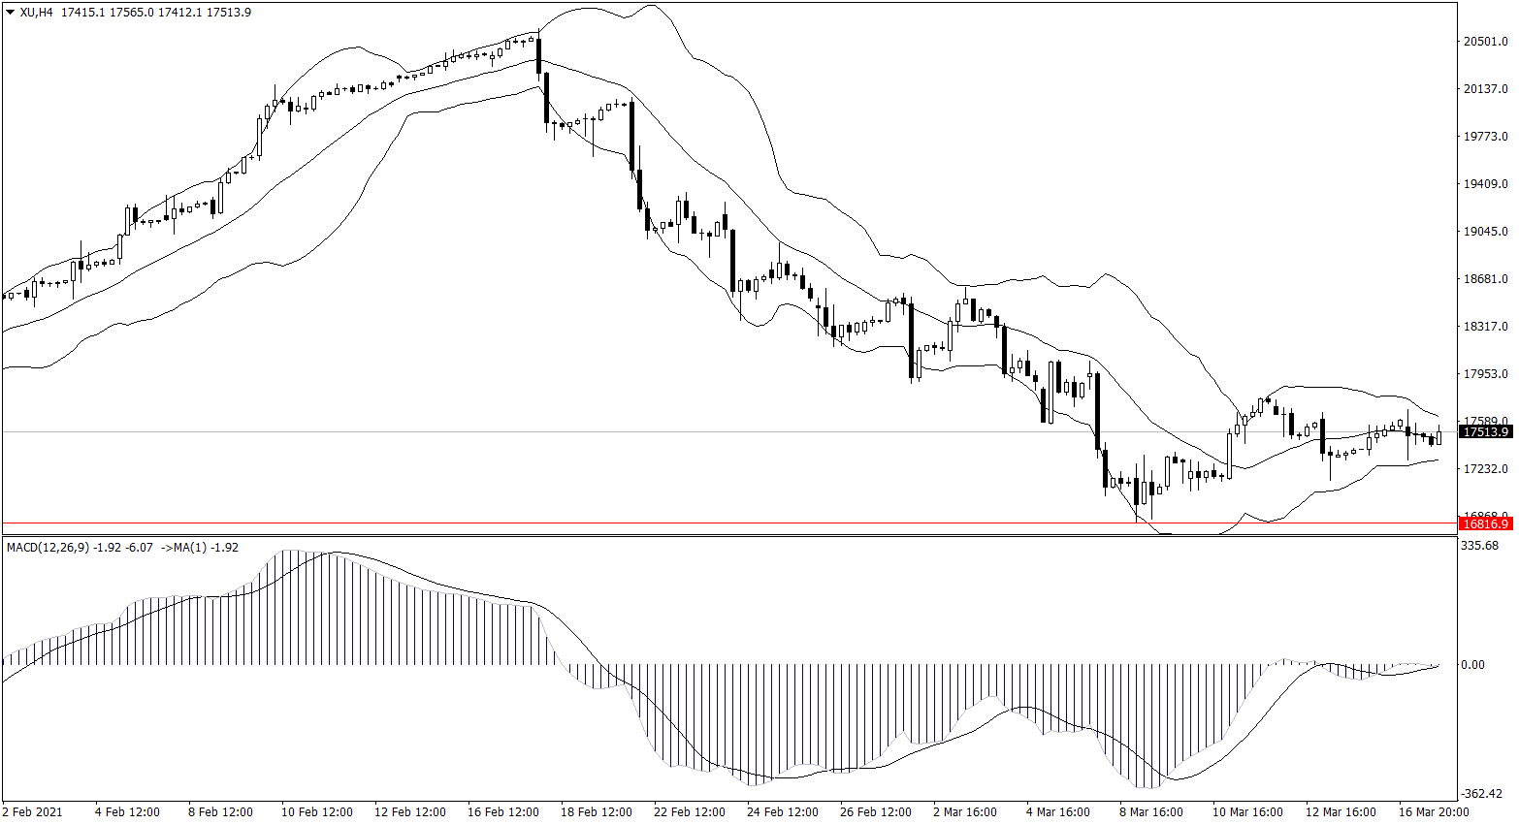The height and width of the screenshot is (824, 1519).
Task: Click the 2 Mar 16:00 time axis label
Action: [964, 812]
